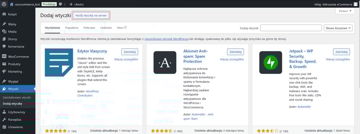Click the Wygląd brush icon
Image resolution: width=360 pixels, height=134 pixels.
pos(4,81)
